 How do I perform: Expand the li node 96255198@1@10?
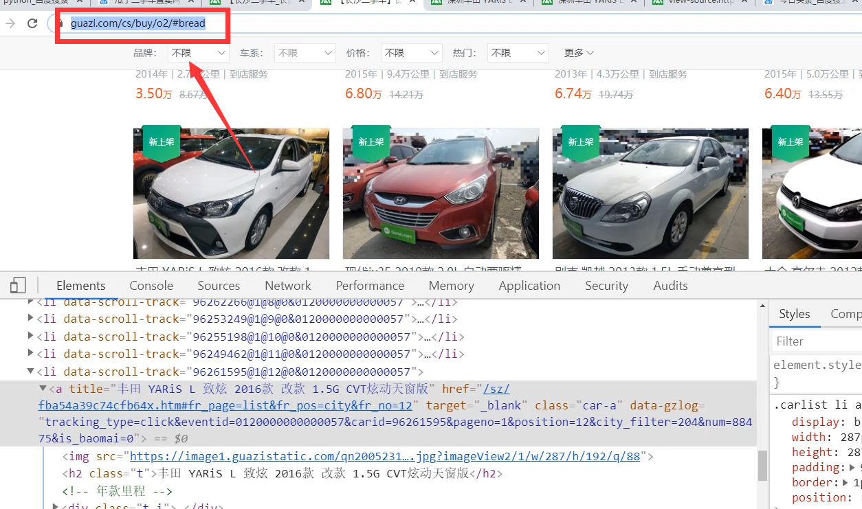[30, 337]
